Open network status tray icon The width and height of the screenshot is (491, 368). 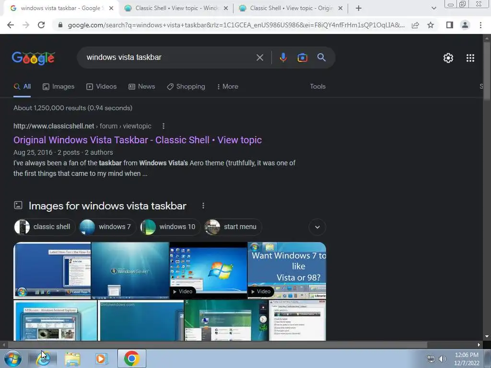click(431, 359)
